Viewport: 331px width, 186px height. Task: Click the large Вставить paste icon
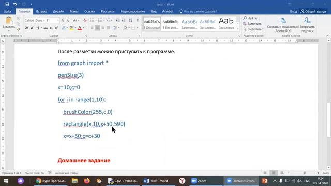[9, 21]
